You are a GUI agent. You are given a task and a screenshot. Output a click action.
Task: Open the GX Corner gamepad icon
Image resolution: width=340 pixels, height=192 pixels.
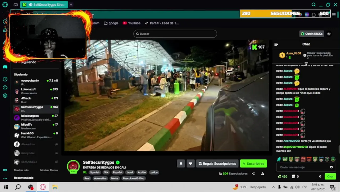[16, 5]
